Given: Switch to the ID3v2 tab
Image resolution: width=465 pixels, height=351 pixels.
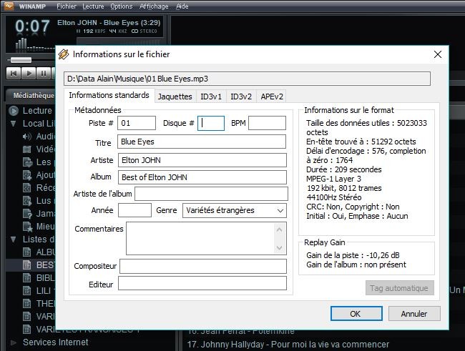Looking at the screenshot, I should tap(241, 97).
